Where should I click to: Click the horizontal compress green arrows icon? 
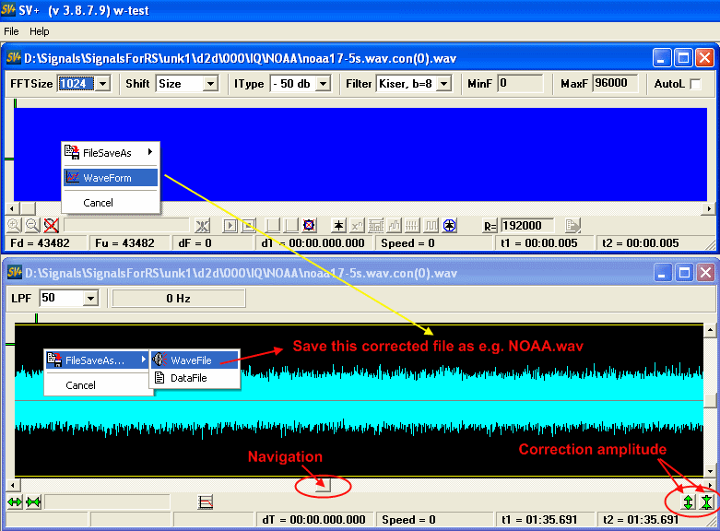click(33, 501)
